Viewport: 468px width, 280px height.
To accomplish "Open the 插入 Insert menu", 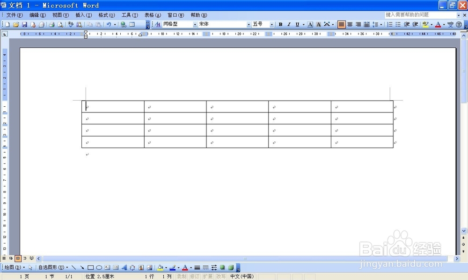I will 83,15.
